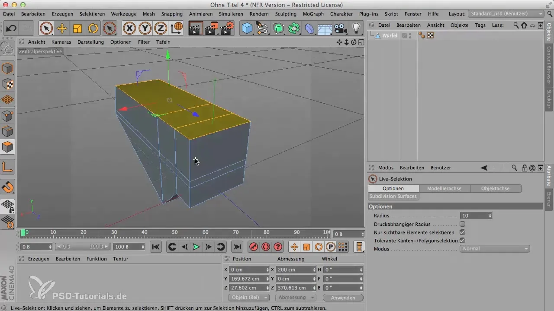This screenshot has width=554, height=311.
Task: Toggle snapping magnet icon
Action: pyautogui.click(x=7, y=187)
